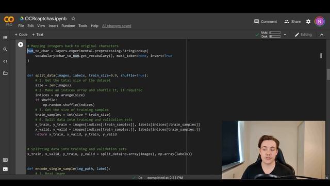Open the Edit menu
Screen dimensions: 330x186
(x=30, y=26)
